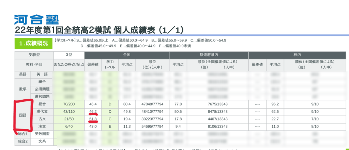
Task: Click the national rank 54695/77794
Action: [x=152, y=127]
